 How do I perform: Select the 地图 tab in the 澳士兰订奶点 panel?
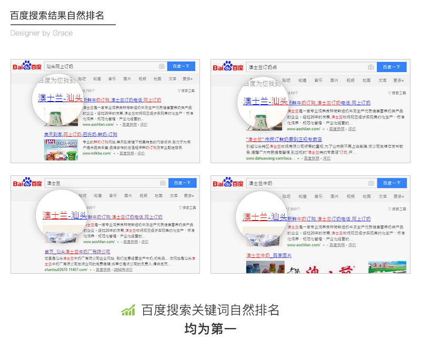pos(366,81)
